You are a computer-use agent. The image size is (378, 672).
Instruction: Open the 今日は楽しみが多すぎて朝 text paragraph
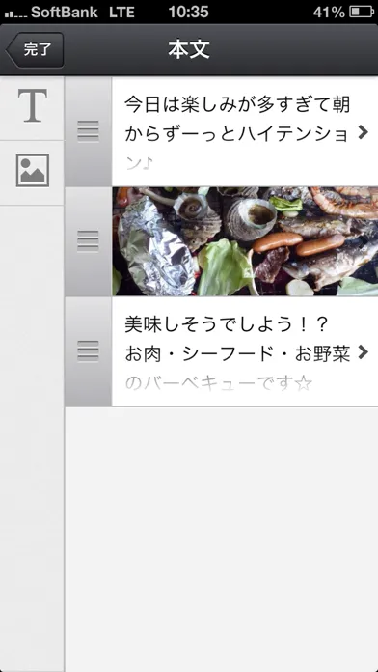pyautogui.click(x=245, y=131)
